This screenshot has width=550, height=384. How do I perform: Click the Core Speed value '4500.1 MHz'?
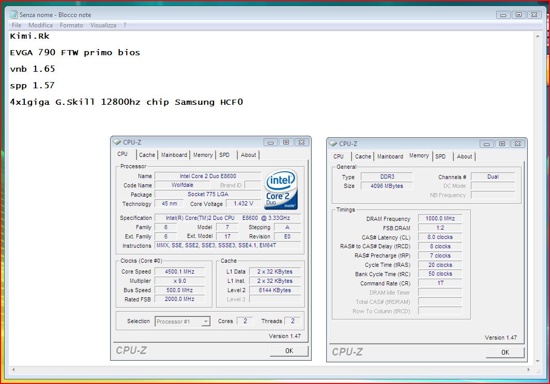179,271
